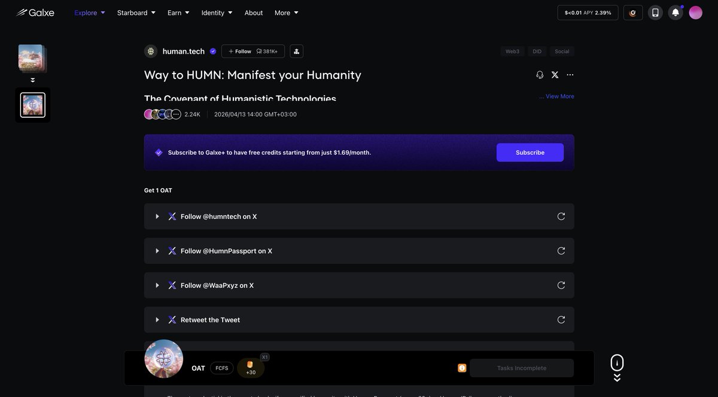Select the DID tag

537,51
